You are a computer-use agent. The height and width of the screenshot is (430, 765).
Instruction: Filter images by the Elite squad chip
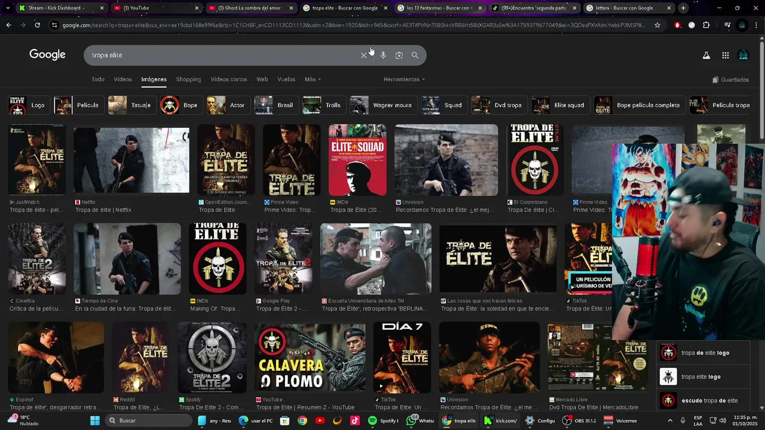click(x=560, y=105)
